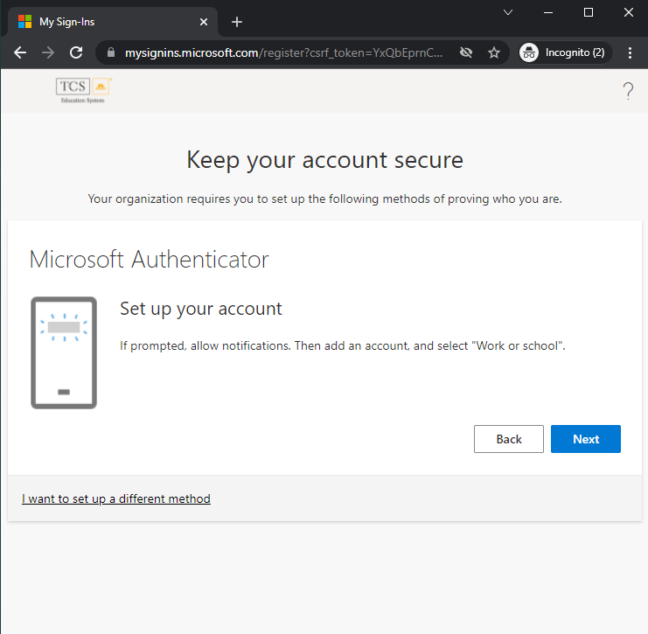
Task: Click the TCS Education System logo
Action: (x=84, y=91)
